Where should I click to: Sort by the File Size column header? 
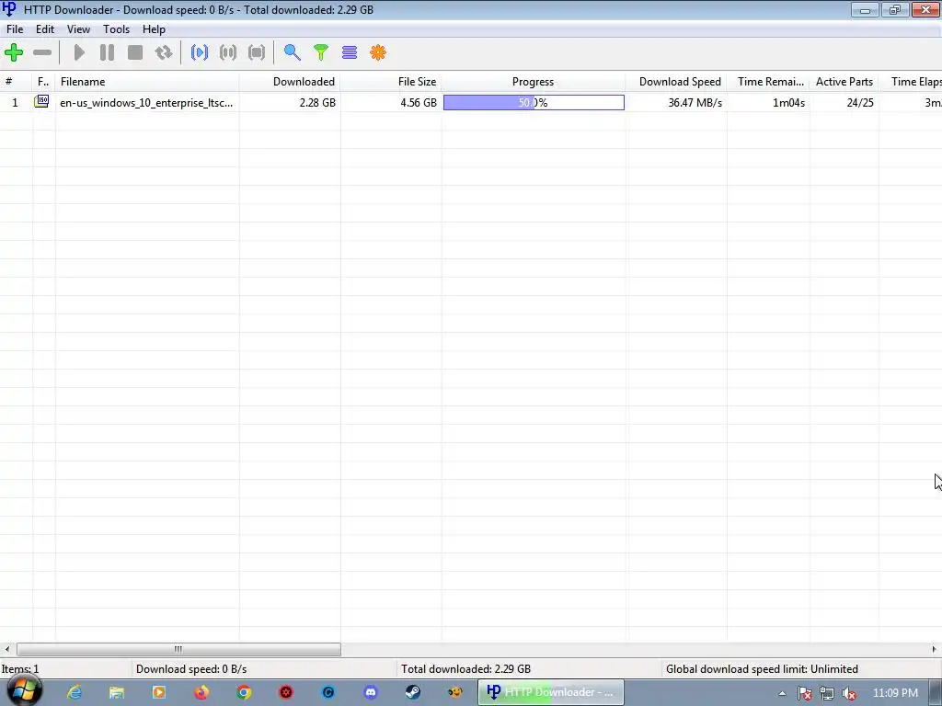[x=391, y=82]
